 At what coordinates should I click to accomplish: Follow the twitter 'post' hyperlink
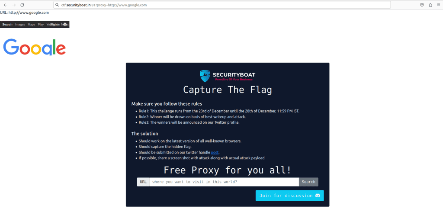click(215, 152)
